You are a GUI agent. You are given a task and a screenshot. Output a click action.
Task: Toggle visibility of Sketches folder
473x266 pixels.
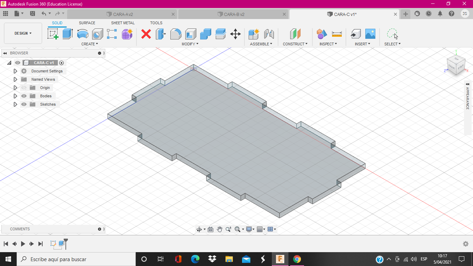pyautogui.click(x=24, y=104)
